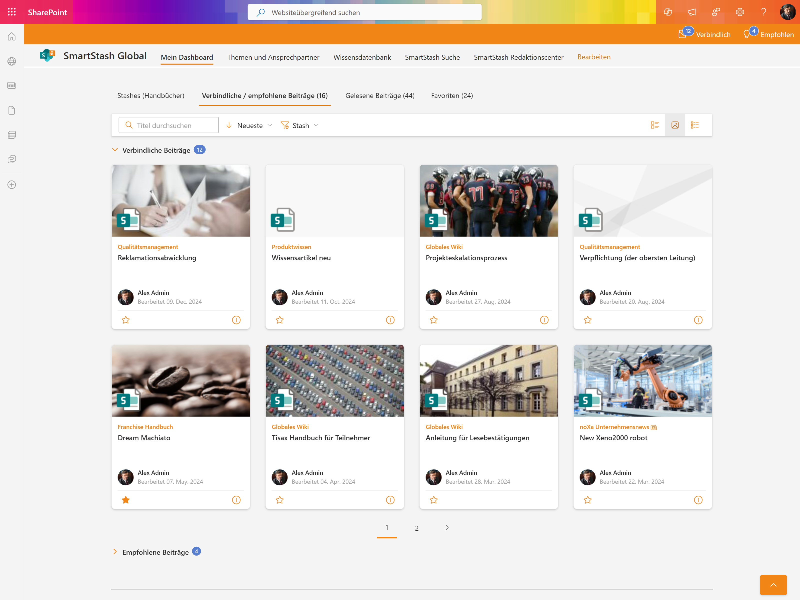Collapse the Verbindliche Beiträge section
The height and width of the screenshot is (600, 800).
click(115, 150)
